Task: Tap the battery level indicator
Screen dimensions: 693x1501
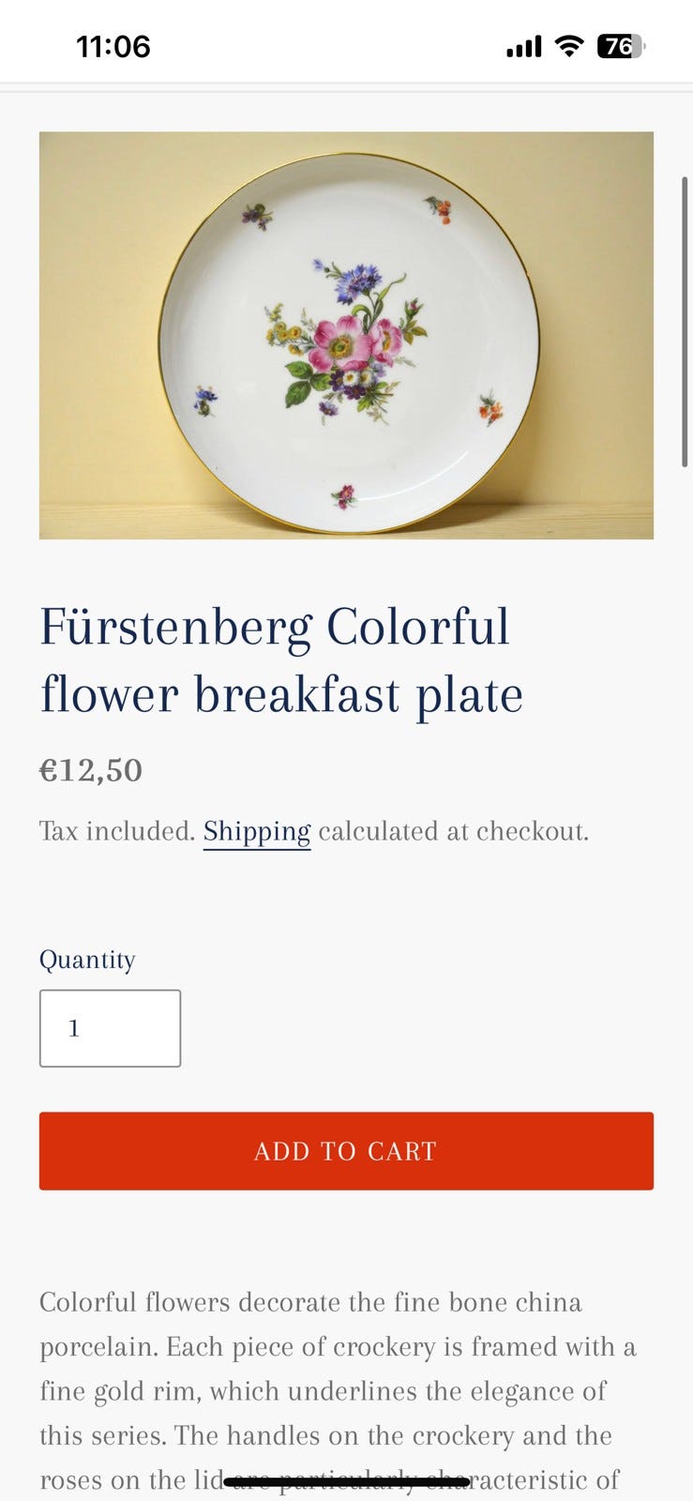Action: point(620,46)
